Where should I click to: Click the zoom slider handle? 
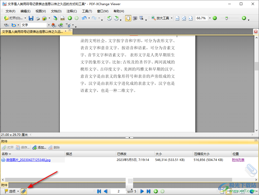226,18
